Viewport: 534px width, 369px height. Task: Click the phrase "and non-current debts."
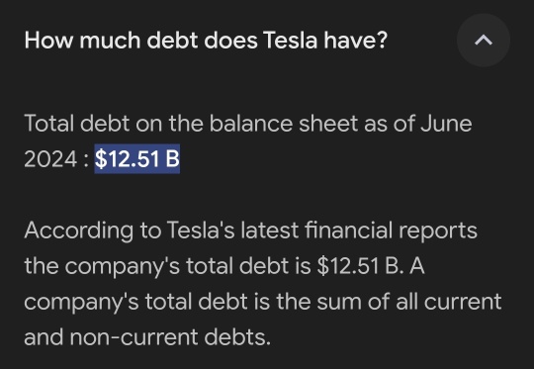click(x=147, y=337)
